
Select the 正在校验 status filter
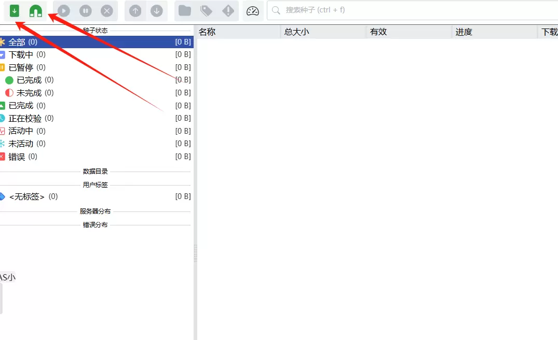[x=25, y=118]
